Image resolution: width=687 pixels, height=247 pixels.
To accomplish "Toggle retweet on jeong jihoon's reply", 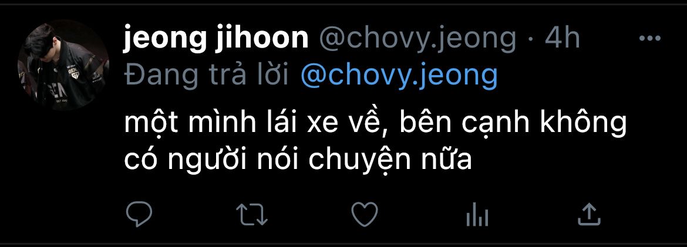I will 251,215.
